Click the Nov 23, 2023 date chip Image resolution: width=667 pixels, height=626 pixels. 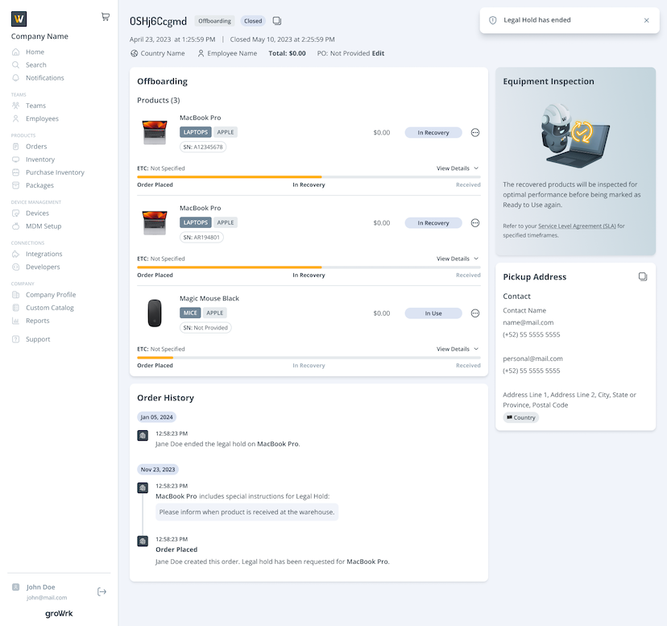coord(158,470)
